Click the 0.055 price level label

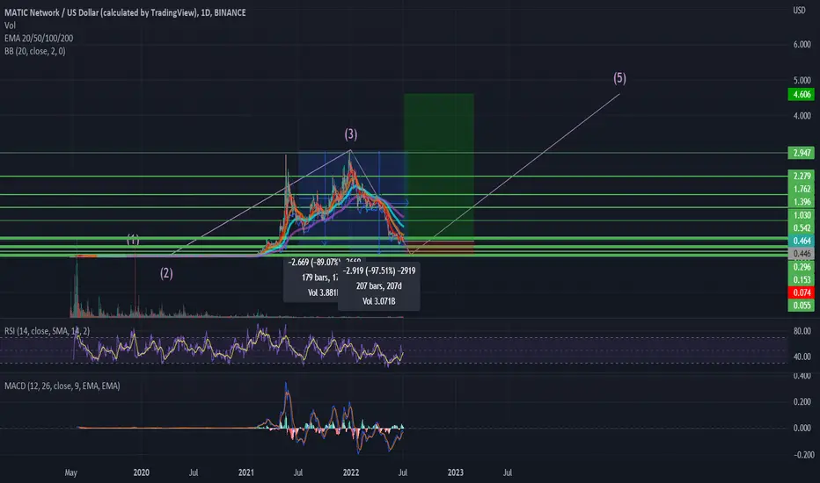point(802,306)
